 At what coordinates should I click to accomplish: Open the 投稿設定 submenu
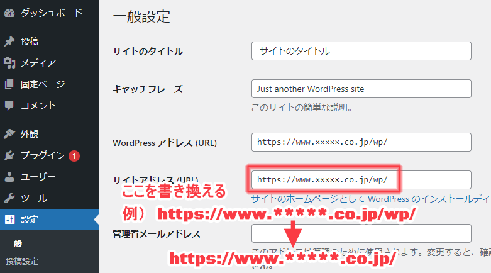[22, 262]
